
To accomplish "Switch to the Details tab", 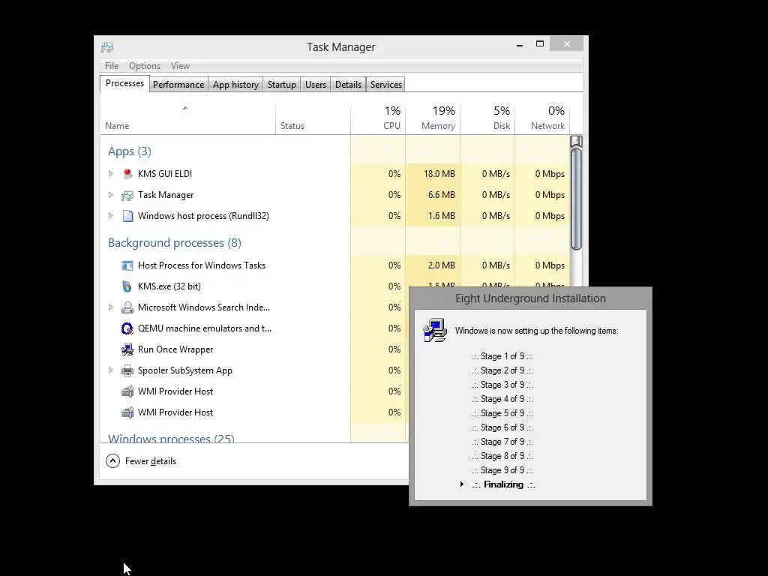I will (348, 85).
